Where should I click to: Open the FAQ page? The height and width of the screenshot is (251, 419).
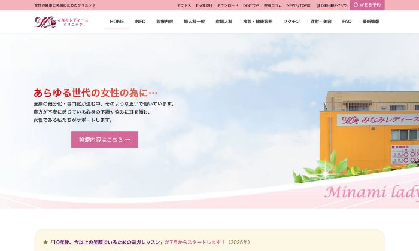pos(347,22)
